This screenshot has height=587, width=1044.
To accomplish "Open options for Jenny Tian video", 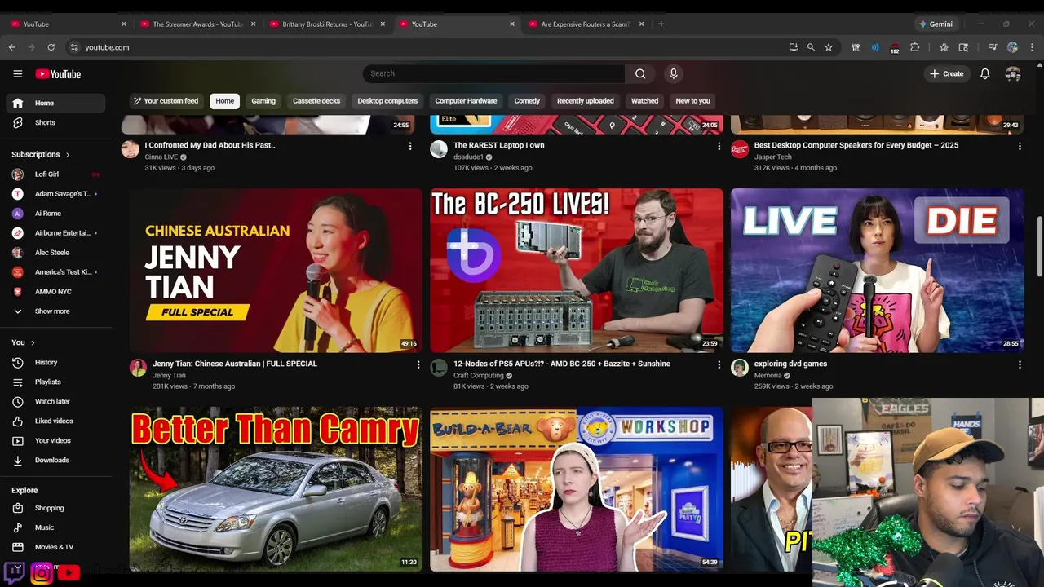I will [x=418, y=364].
